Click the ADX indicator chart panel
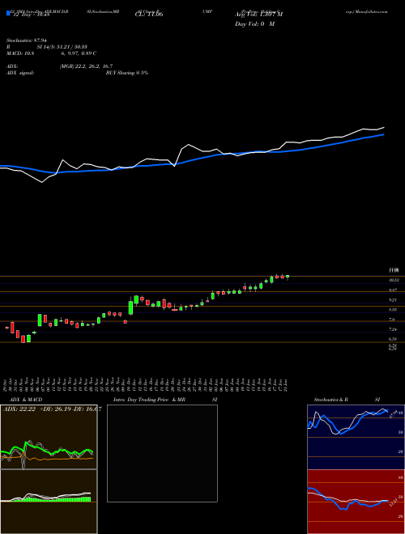Screen dimensions: 405x534 coord(49,437)
